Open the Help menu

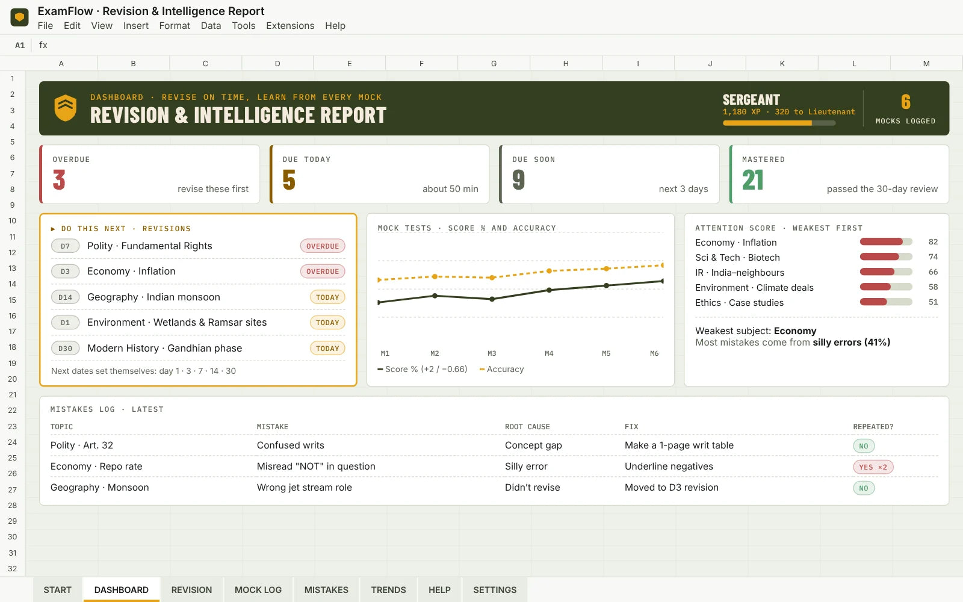click(x=335, y=26)
